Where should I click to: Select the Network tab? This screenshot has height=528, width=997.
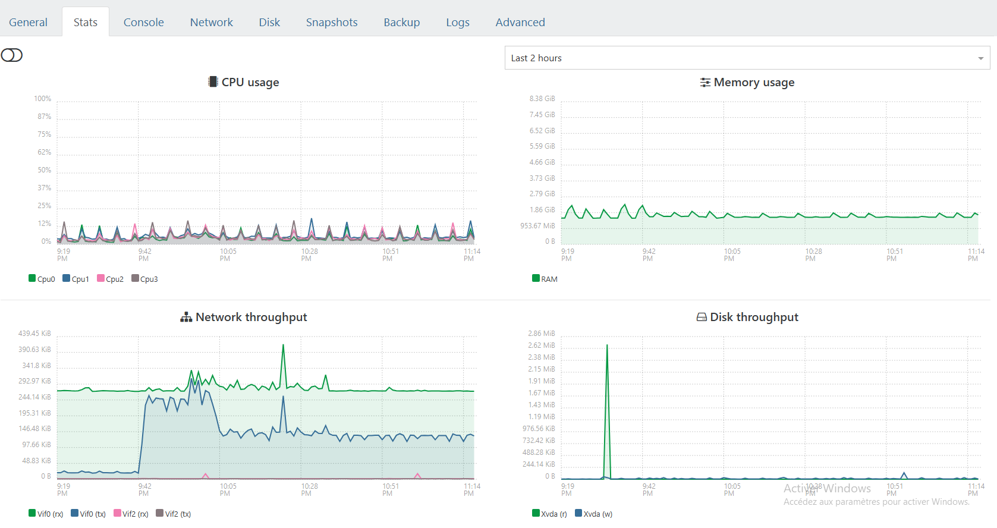click(211, 22)
